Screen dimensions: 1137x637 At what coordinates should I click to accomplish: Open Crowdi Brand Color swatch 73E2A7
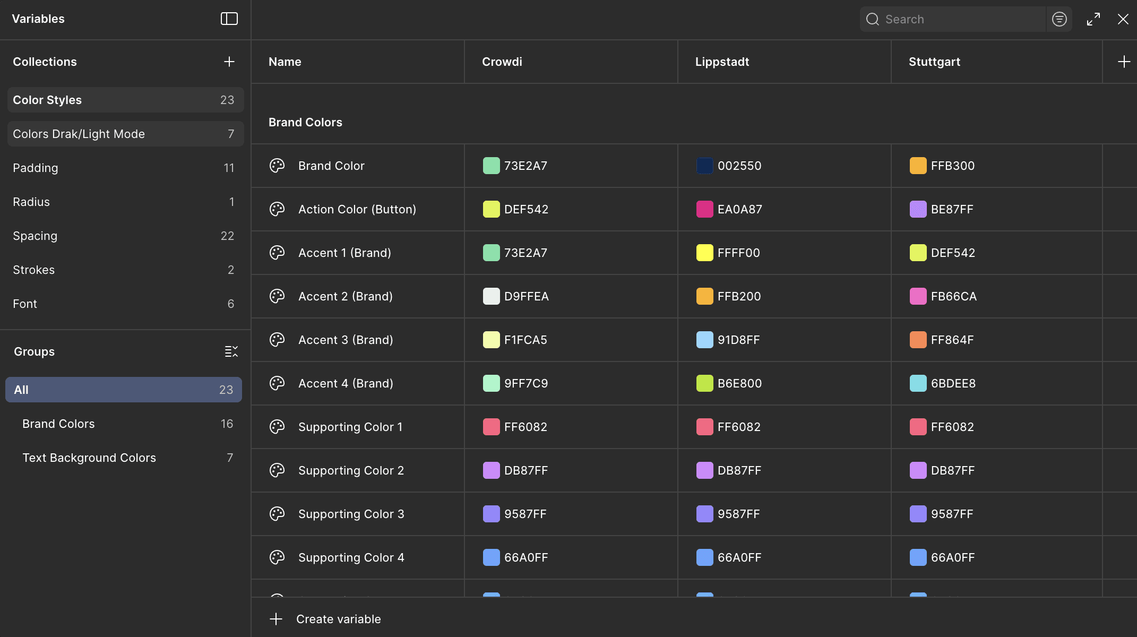(x=491, y=166)
